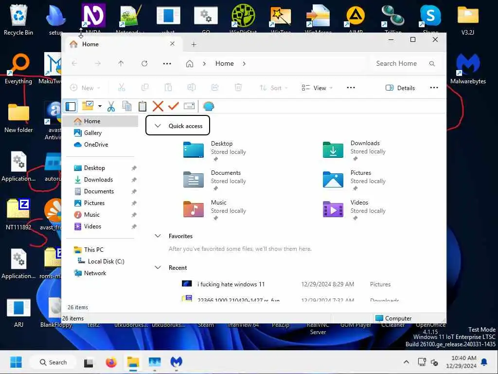The width and height of the screenshot is (498, 374).
Task: Close the Home tab
Action: [x=172, y=43]
